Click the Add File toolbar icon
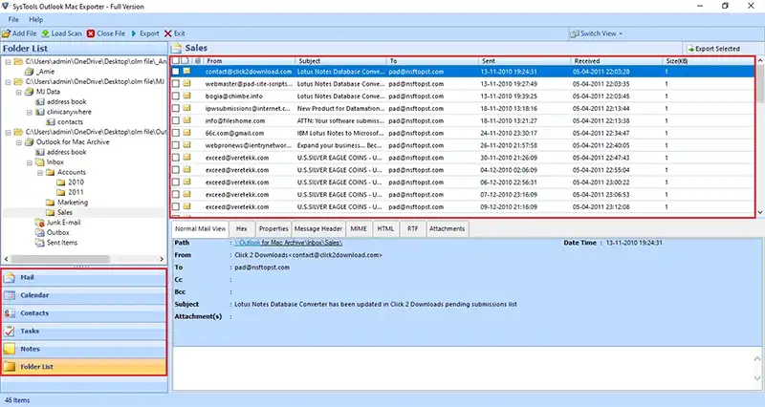The image size is (765, 407). (7, 33)
